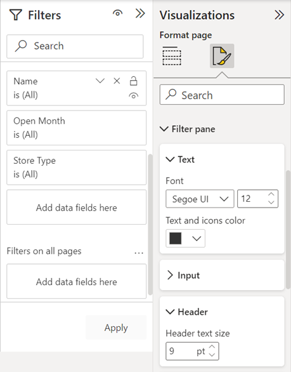Image resolution: width=291 pixels, height=372 pixels.
Task: Click the Filters pane vertical scrollbar
Action: [150, 224]
